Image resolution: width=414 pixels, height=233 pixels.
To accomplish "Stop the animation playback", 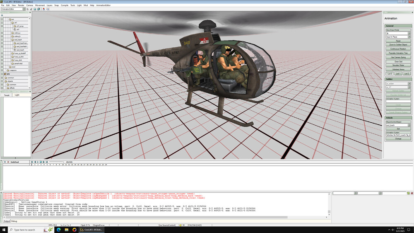I will [41, 162].
